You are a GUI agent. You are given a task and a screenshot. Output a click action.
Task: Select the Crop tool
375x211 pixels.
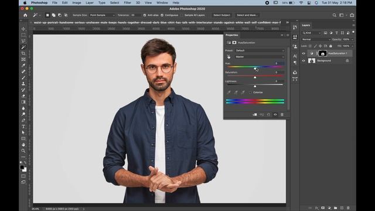coord(23,53)
